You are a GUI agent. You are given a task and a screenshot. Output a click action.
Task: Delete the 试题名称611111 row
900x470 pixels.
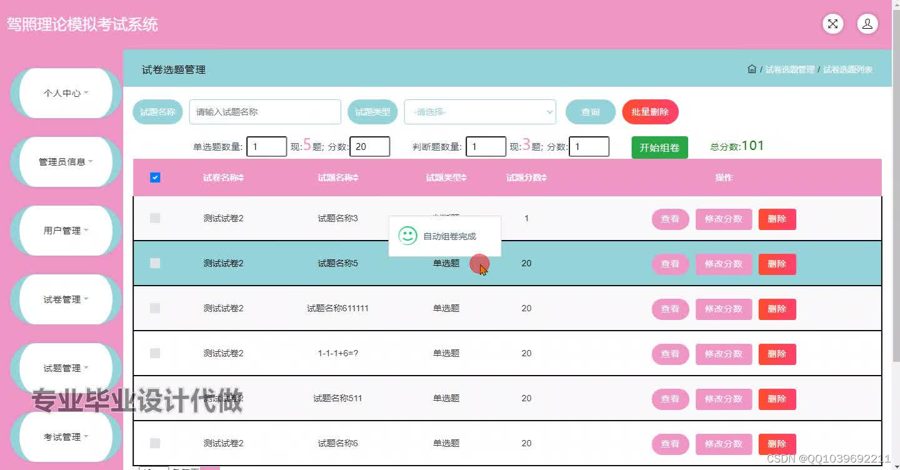click(777, 309)
